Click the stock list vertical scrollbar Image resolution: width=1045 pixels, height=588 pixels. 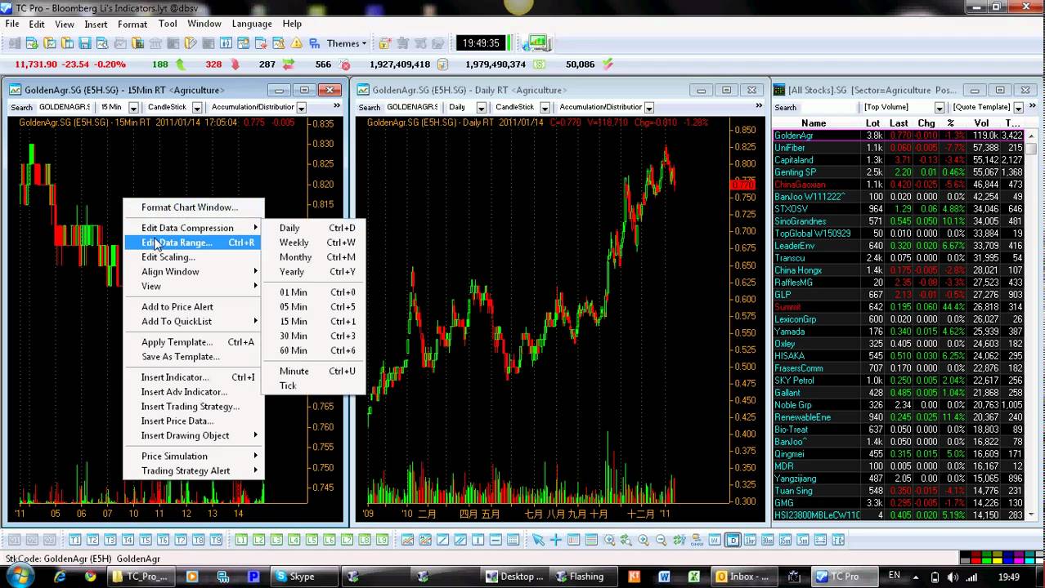click(1032, 327)
